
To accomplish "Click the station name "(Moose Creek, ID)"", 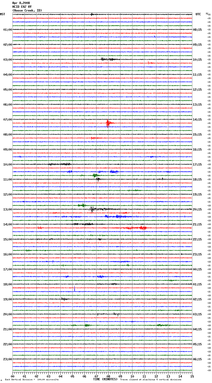I will [27, 10].
